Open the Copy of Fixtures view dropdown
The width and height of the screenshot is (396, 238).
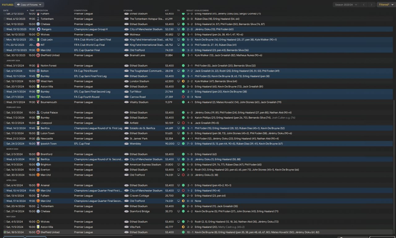(29, 5)
